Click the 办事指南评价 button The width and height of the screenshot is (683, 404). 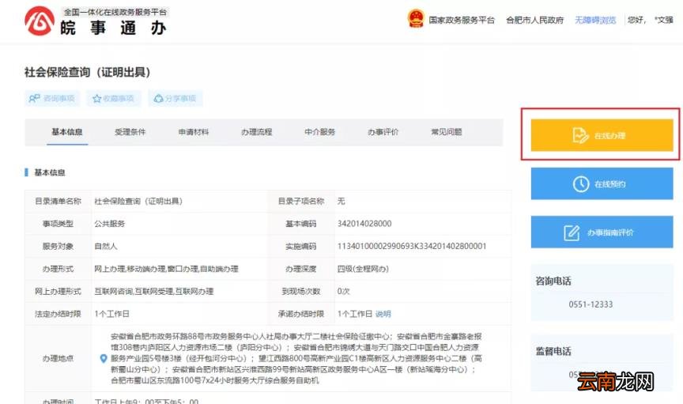pos(602,232)
